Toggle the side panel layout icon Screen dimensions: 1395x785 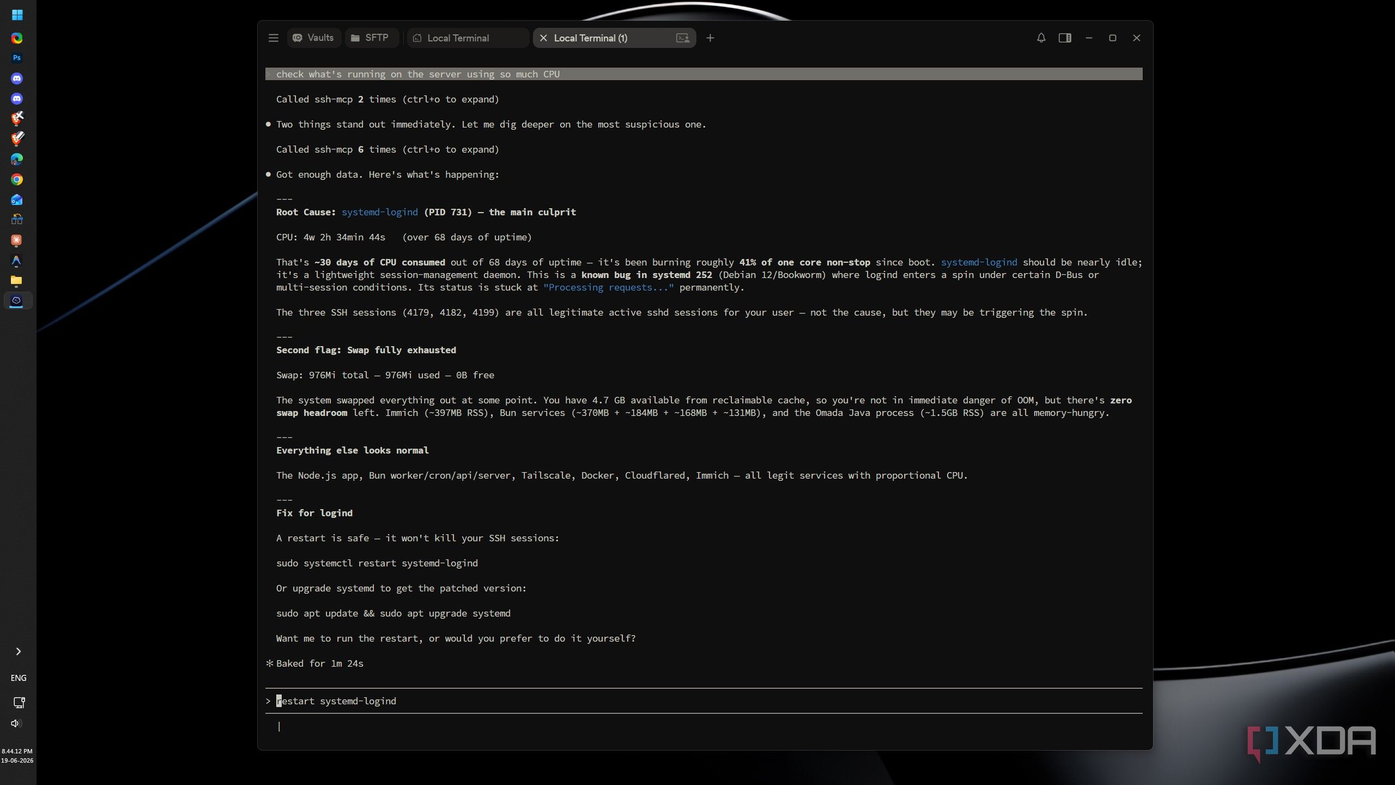click(x=1065, y=38)
